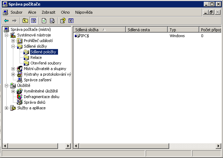Click the Správa počítače (místní) root icon
Image resolution: width=223 pixels, height=158 pixels.
click(6, 29)
